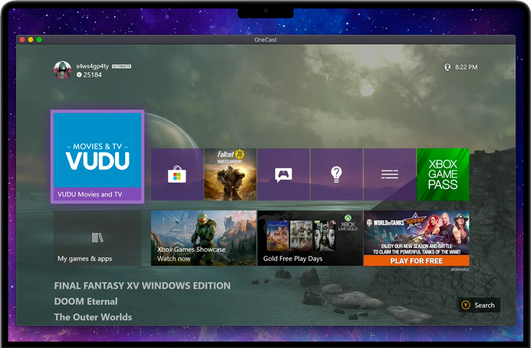
Task: Click the headset icon beside the clock
Action: tap(448, 67)
